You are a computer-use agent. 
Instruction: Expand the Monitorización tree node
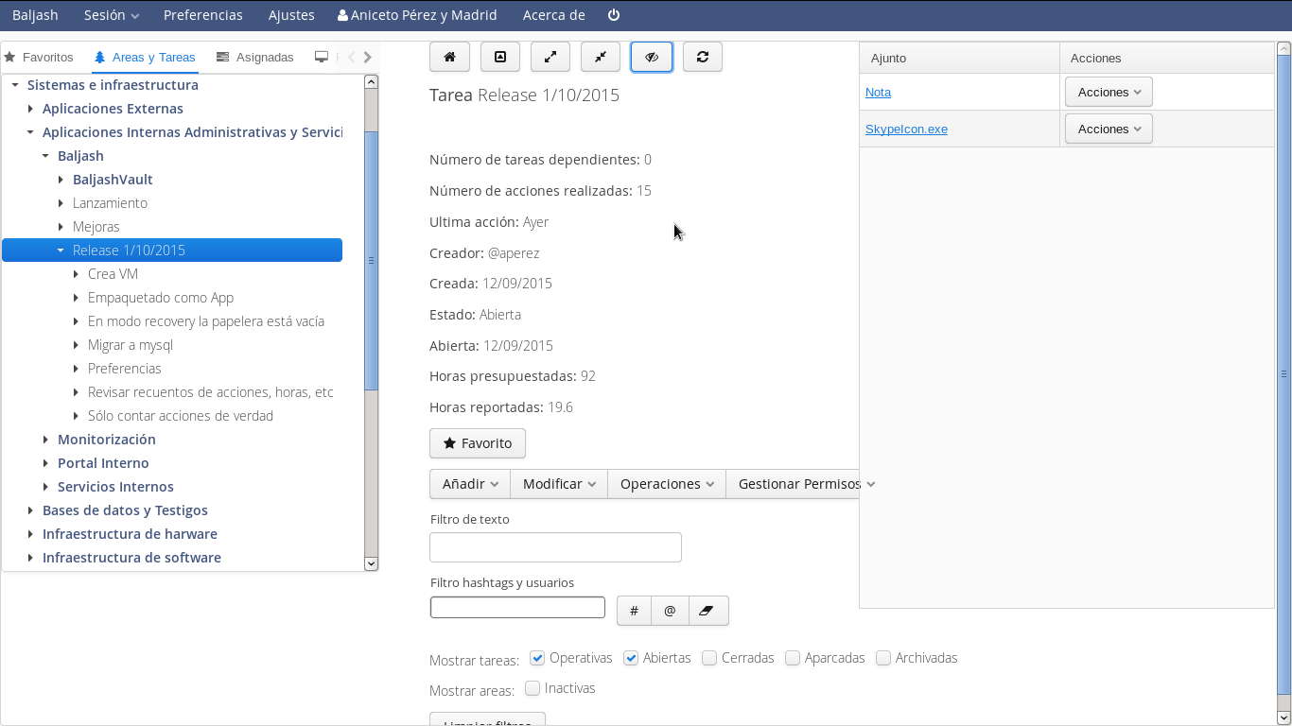(46, 440)
